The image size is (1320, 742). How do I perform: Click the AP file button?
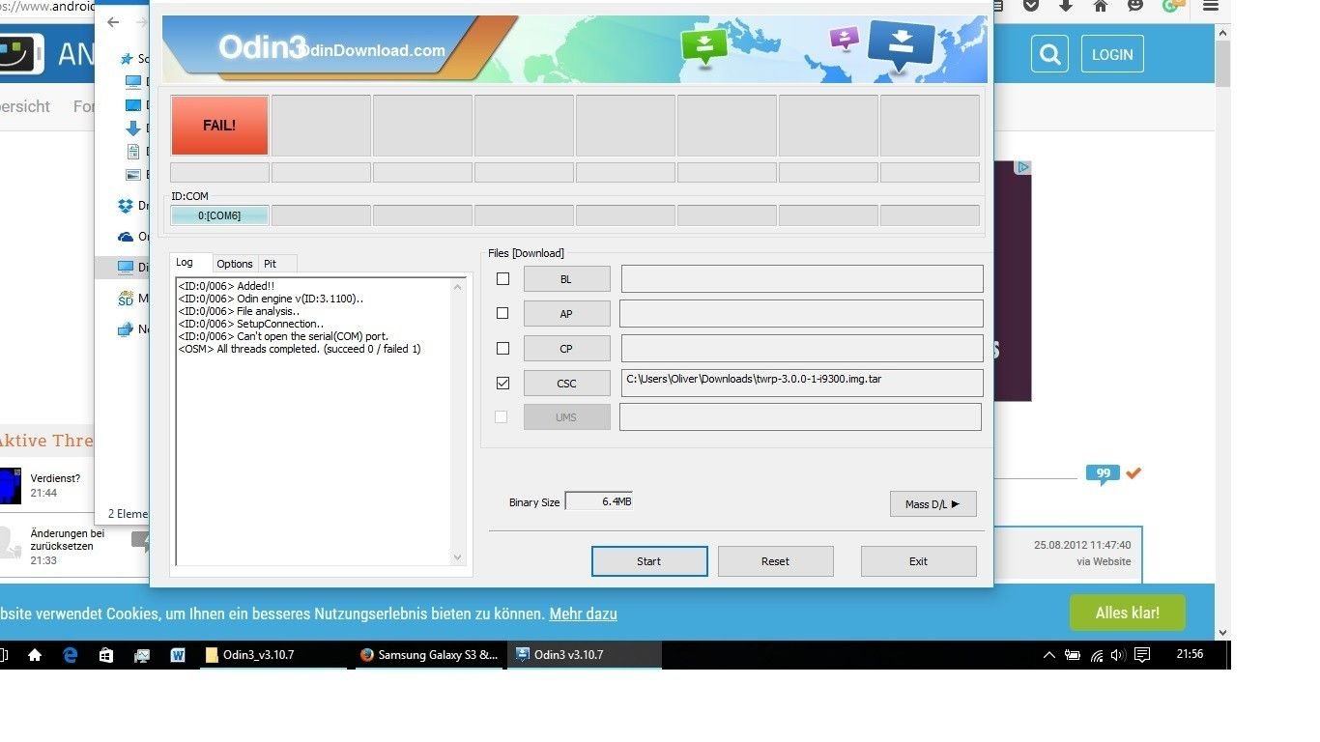[x=566, y=314]
